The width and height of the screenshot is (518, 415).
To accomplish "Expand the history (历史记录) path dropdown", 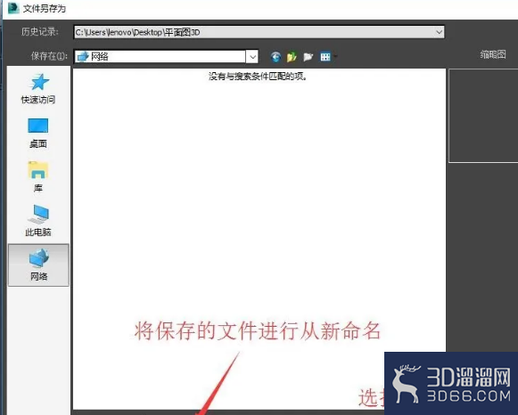I will (x=439, y=32).
